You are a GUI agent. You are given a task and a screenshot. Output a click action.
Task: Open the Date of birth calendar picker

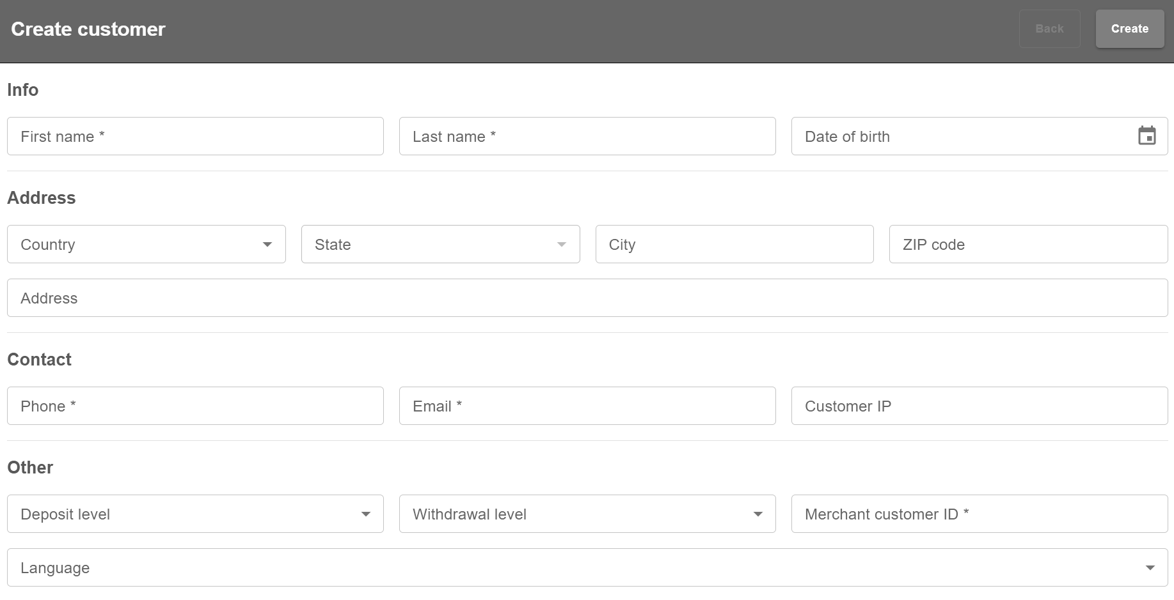[1146, 136]
